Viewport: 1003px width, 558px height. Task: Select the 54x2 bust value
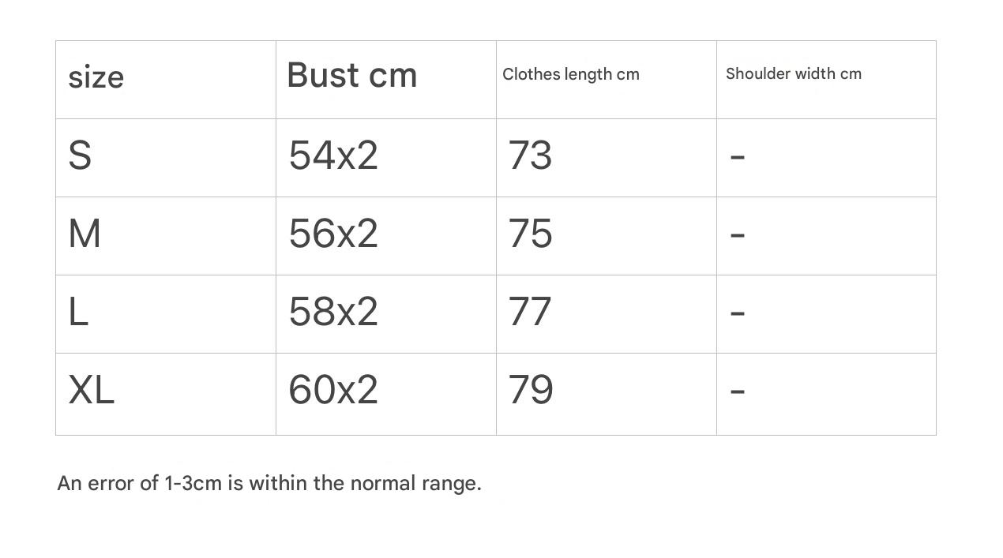[x=333, y=155]
